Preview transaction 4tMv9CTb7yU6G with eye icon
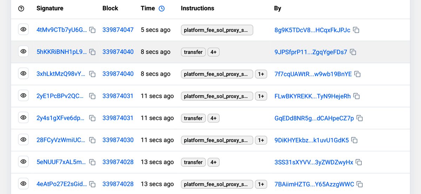Screen dimensions: 421x194 pos(24,30)
